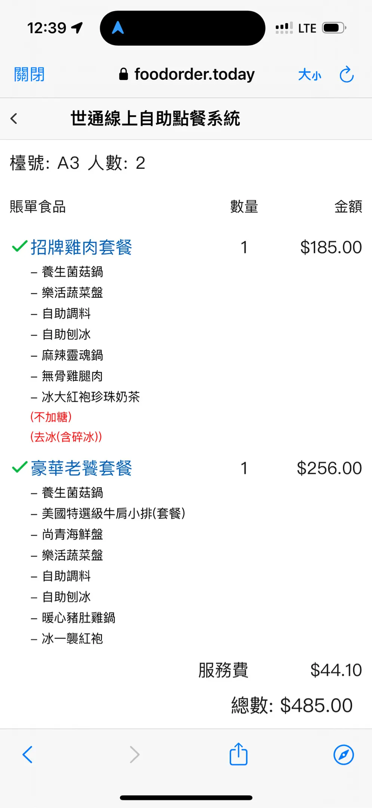Tap the red 不加糖 option note
Screen dimensions: 372x808
51,417
